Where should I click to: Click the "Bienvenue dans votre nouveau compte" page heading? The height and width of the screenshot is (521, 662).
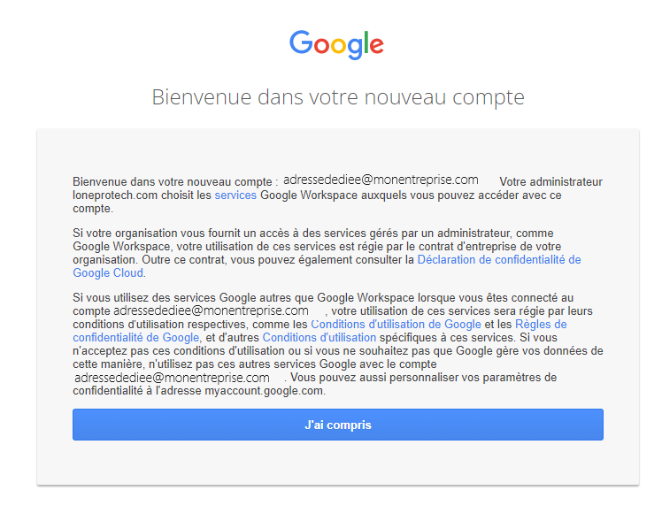(338, 97)
